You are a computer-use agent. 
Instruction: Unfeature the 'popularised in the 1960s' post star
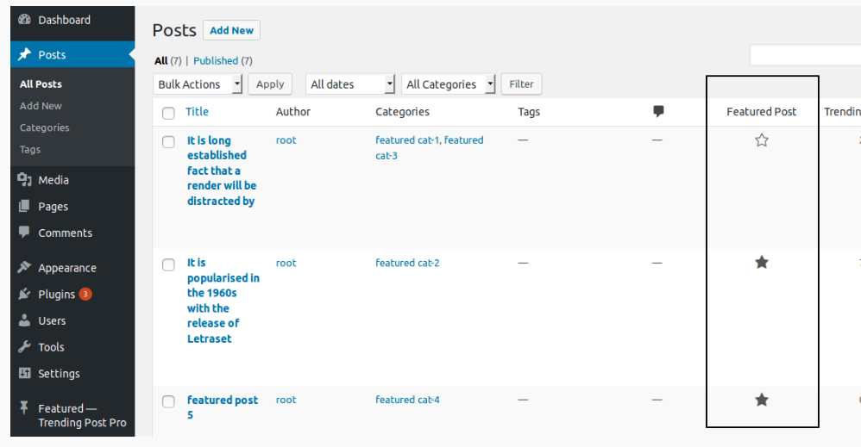[x=762, y=262]
